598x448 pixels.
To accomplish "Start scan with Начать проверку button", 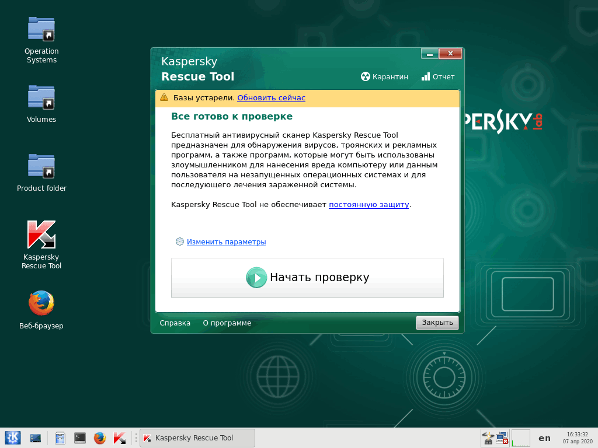I will point(307,278).
